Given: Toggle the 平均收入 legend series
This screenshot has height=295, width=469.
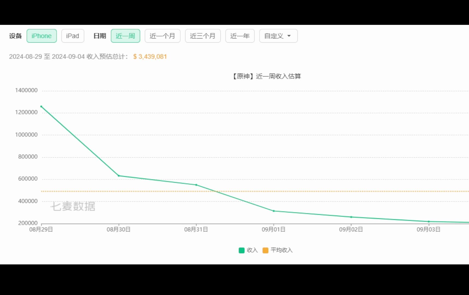Looking at the screenshot, I should (x=278, y=250).
